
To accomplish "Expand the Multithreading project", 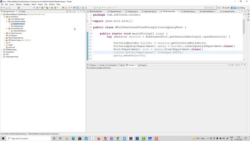I will pos(2,50).
